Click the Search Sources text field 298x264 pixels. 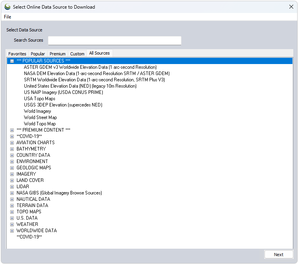[115, 40]
